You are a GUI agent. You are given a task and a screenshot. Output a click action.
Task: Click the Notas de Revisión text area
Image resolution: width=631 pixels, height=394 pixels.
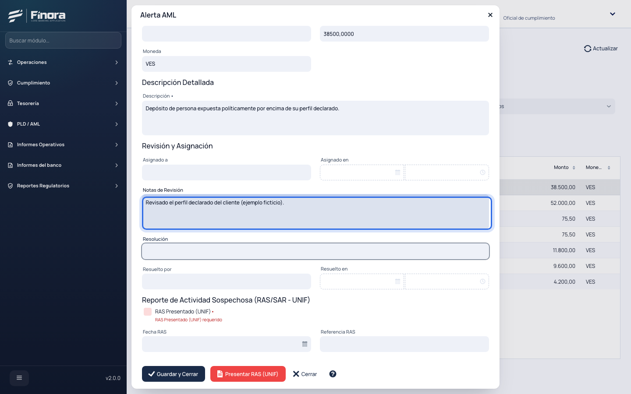click(316, 213)
